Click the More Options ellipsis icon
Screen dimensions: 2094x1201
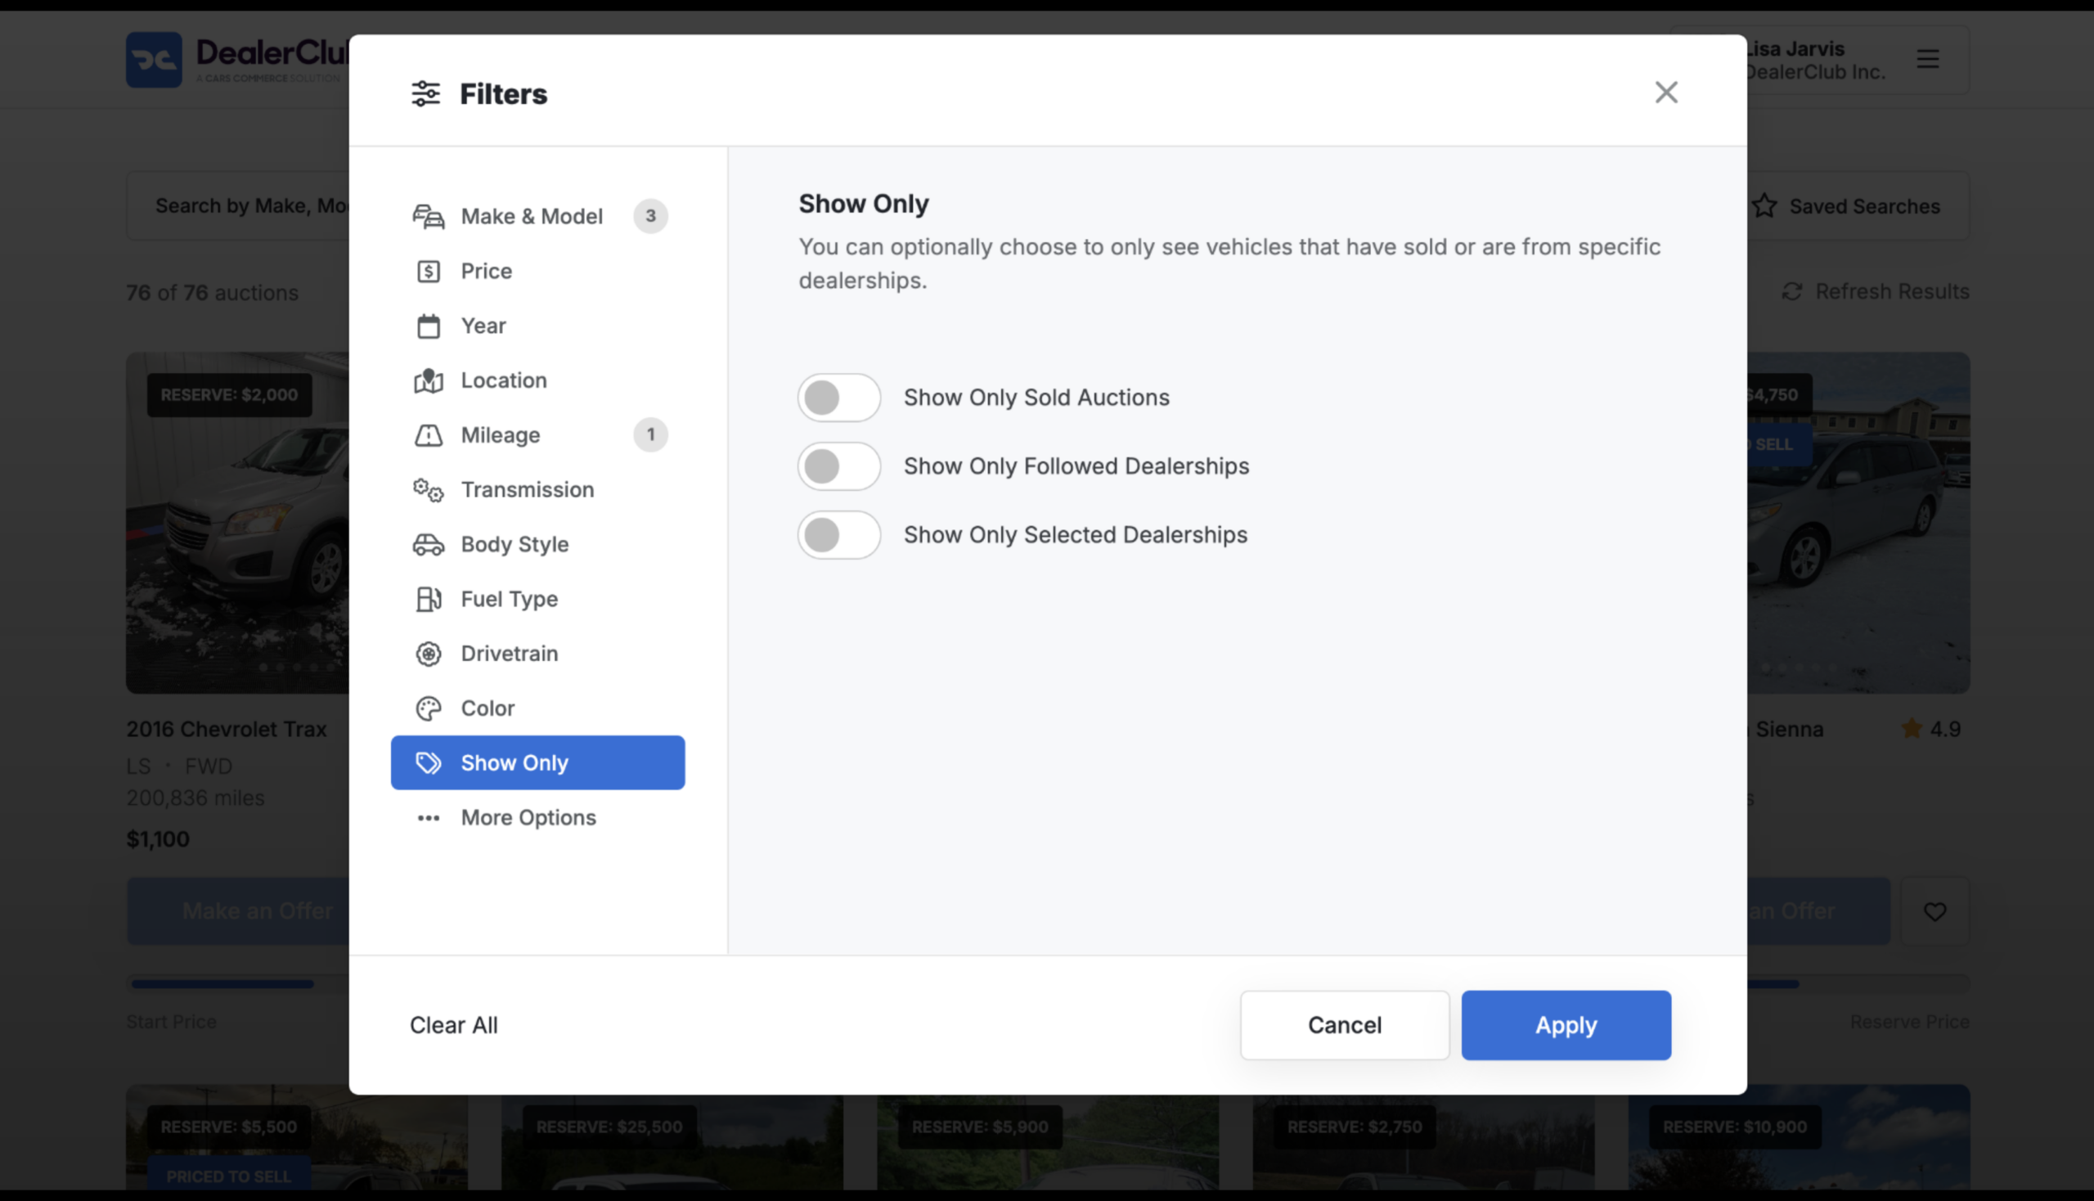coord(428,817)
